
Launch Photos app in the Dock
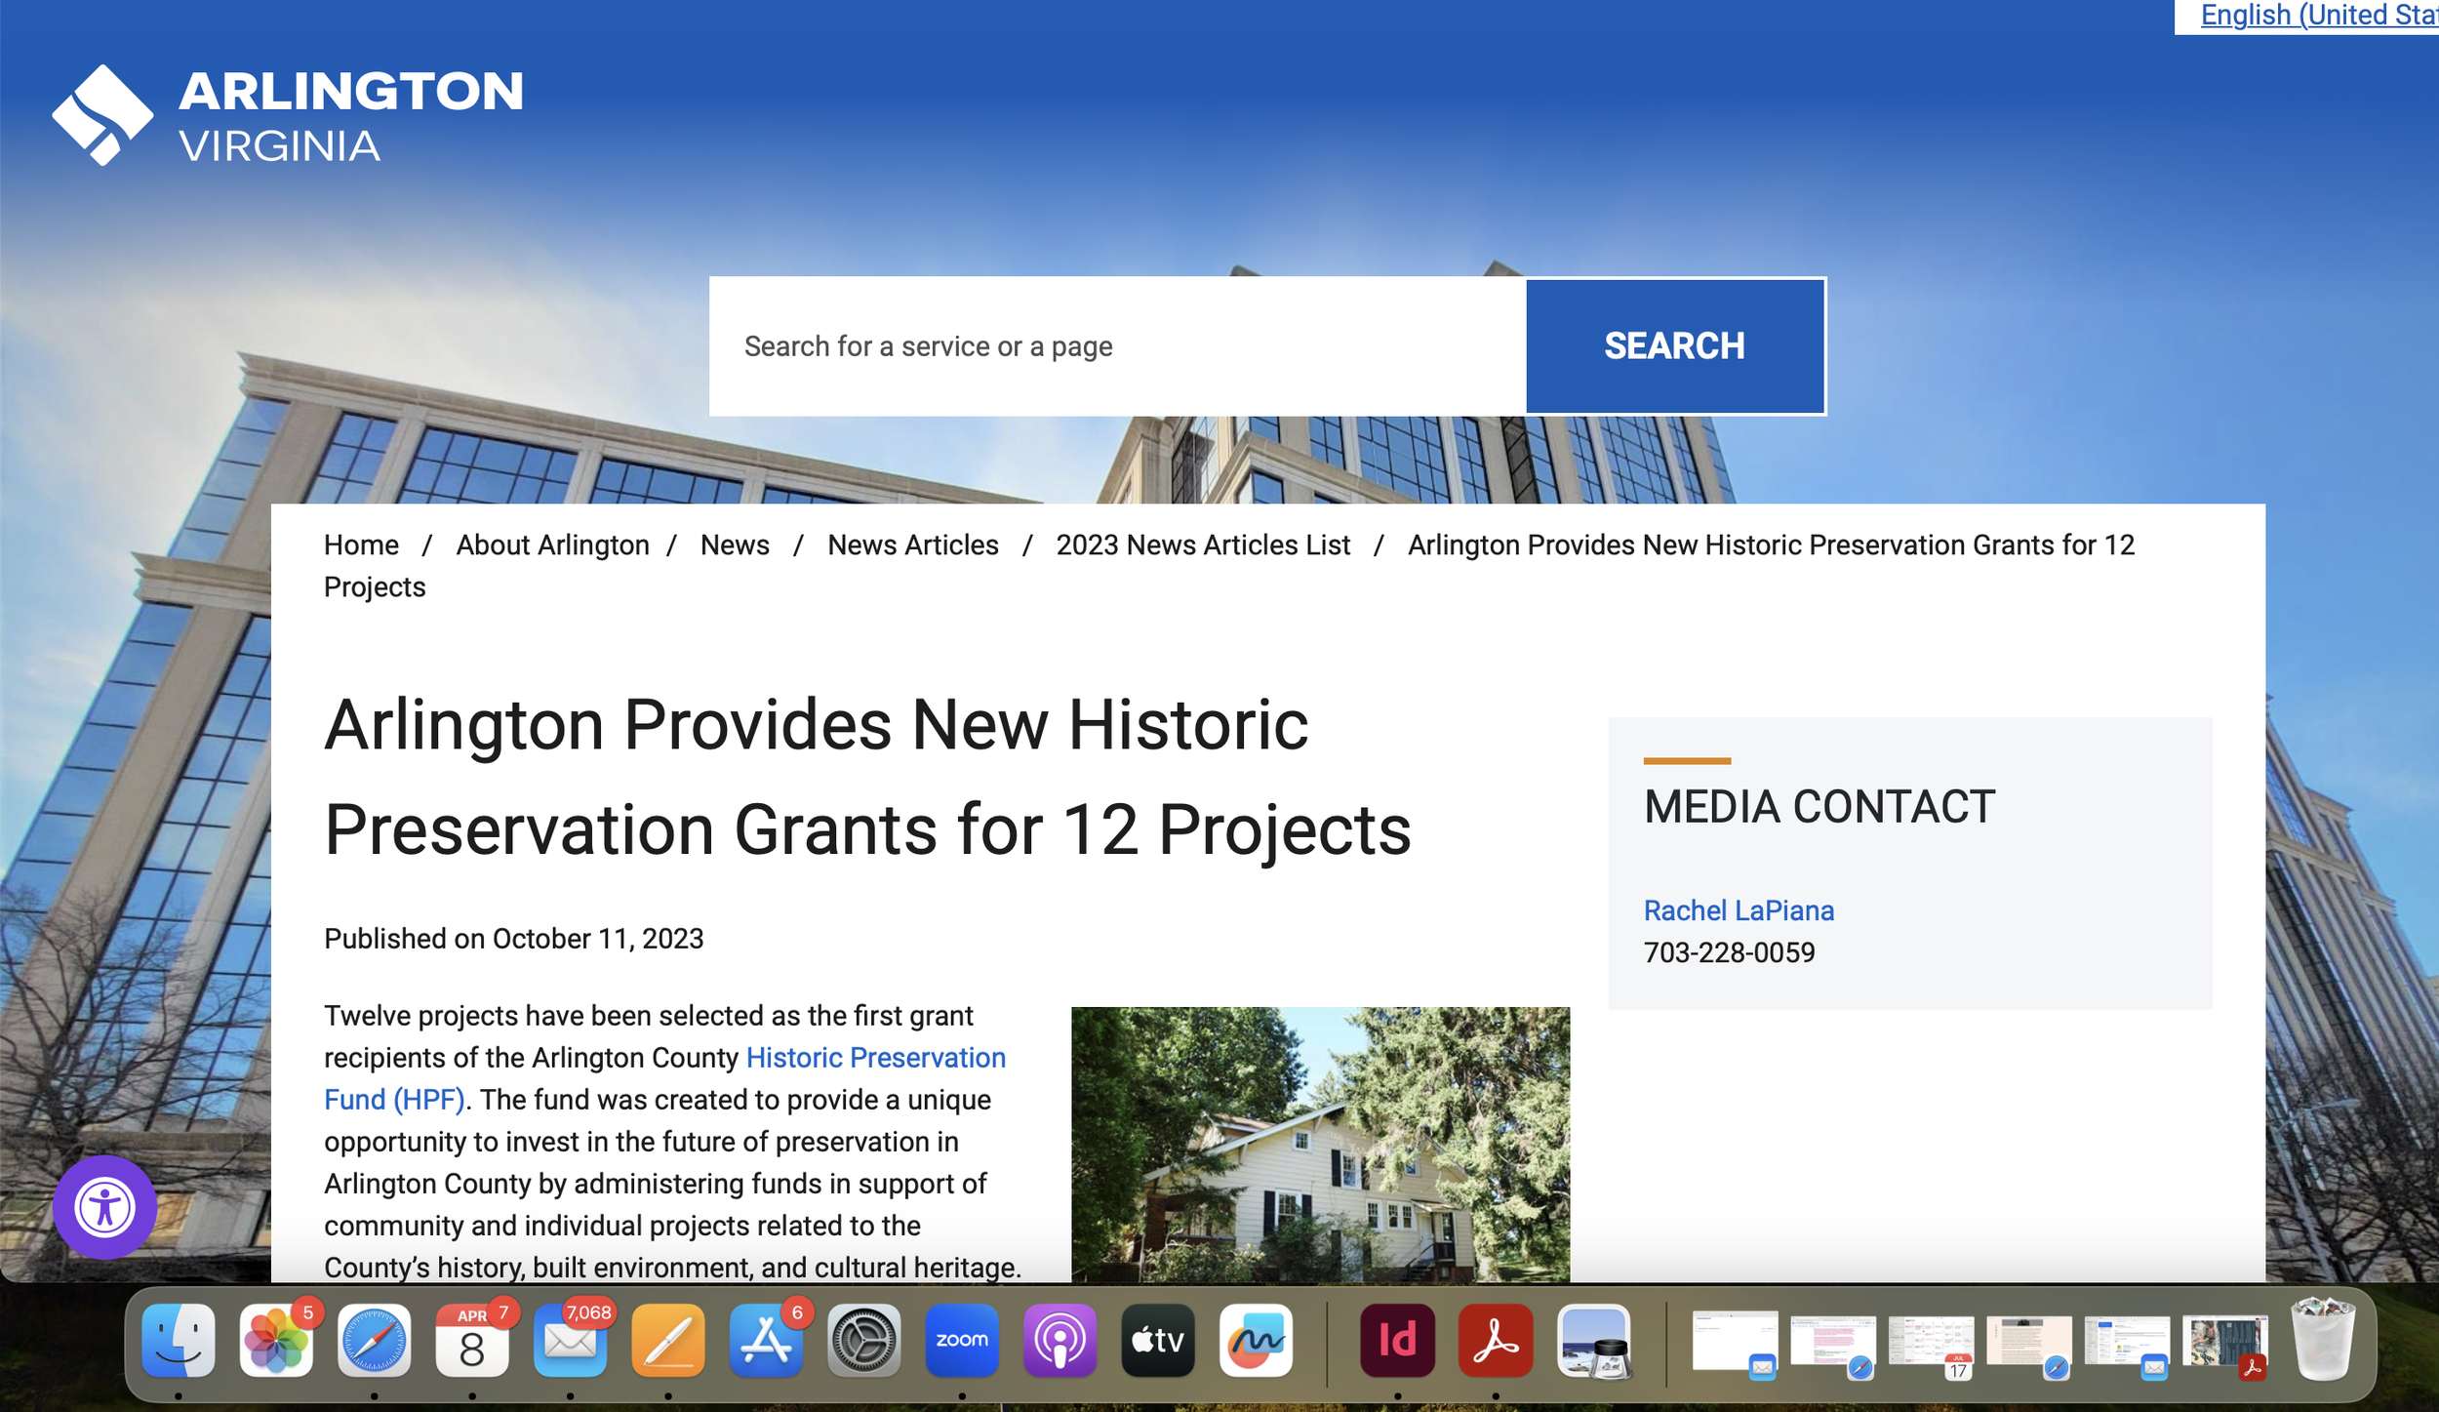276,1340
